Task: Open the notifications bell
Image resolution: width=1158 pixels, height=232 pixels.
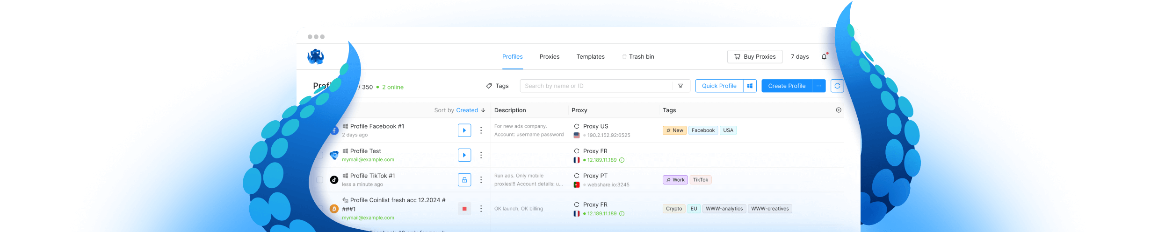Action: click(x=824, y=57)
